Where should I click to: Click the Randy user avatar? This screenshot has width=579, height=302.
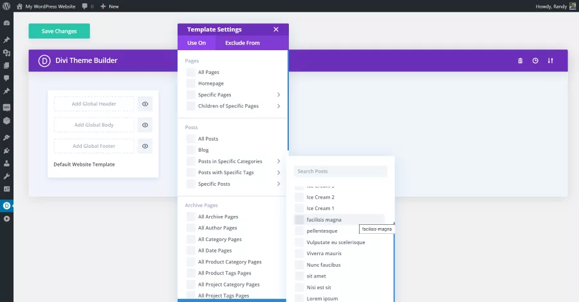point(573,6)
